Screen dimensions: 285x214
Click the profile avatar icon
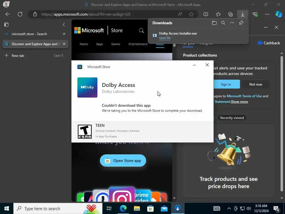(6, 4)
